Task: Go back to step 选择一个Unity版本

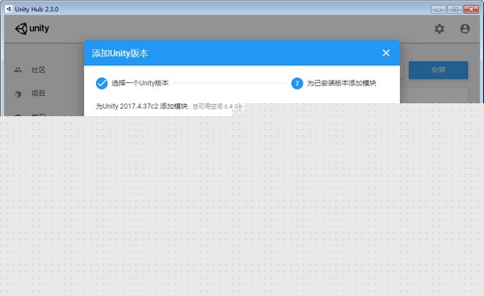Action: [140, 83]
